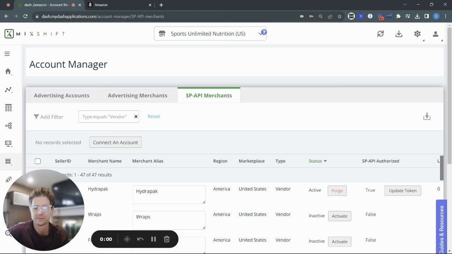Screen dimensions: 452x254
Task: Open the Add Filter control
Action: point(48,117)
